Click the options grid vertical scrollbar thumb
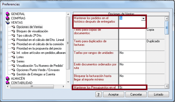This screenshot has height=102, width=175. pos(167,28)
